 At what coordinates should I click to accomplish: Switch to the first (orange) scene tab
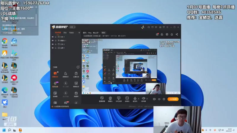click(58, 33)
